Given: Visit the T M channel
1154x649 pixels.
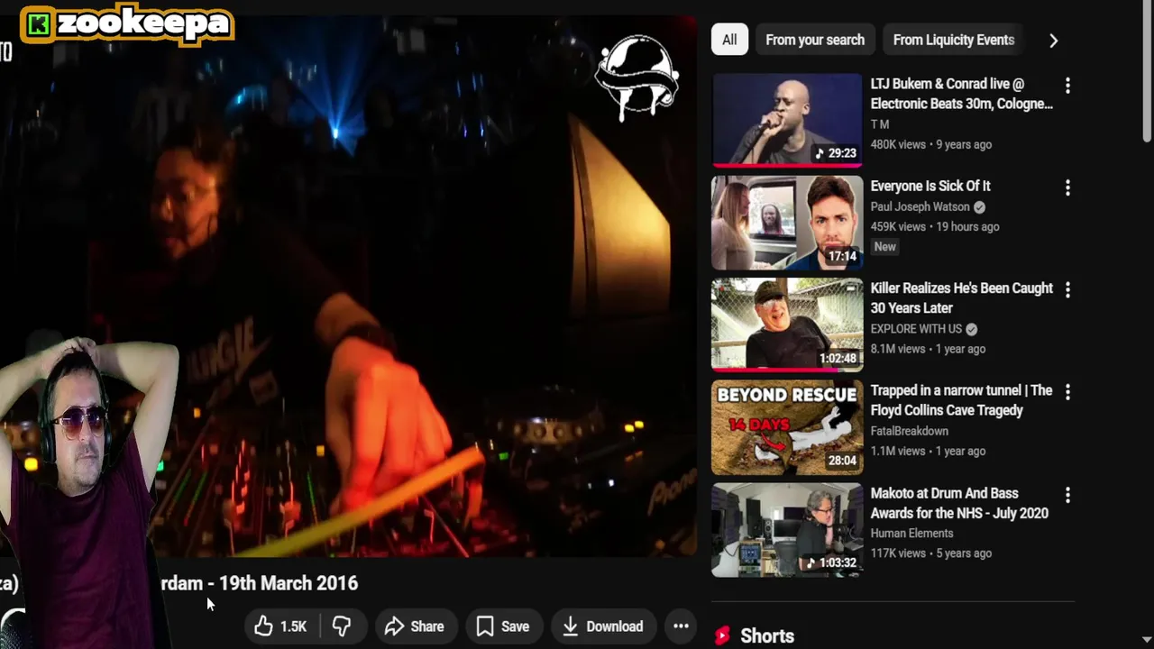Looking at the screenshot, I should (x=880, y=124).
